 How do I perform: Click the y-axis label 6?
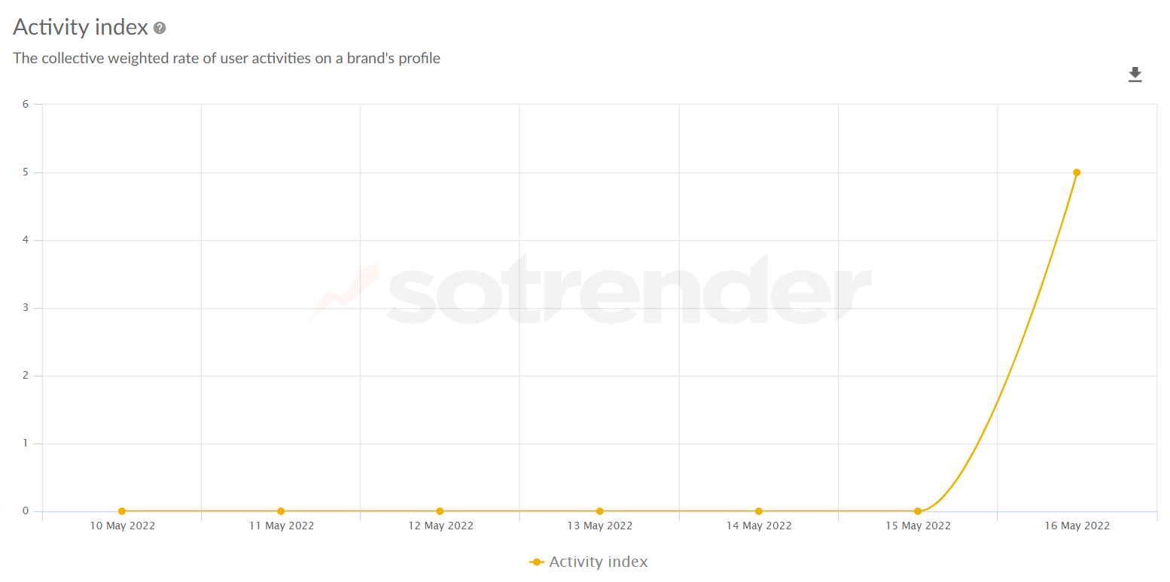[26, 104]
